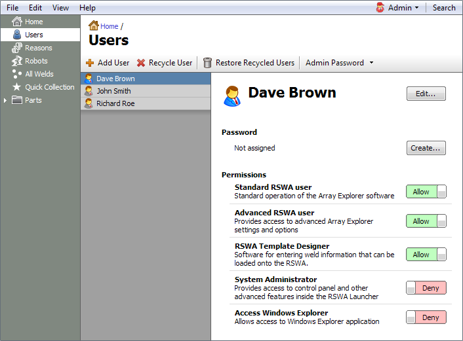Viewport: 463px width, 341px height.
Task: Click the Robots icon in sidebar
Action: point(17,61)
